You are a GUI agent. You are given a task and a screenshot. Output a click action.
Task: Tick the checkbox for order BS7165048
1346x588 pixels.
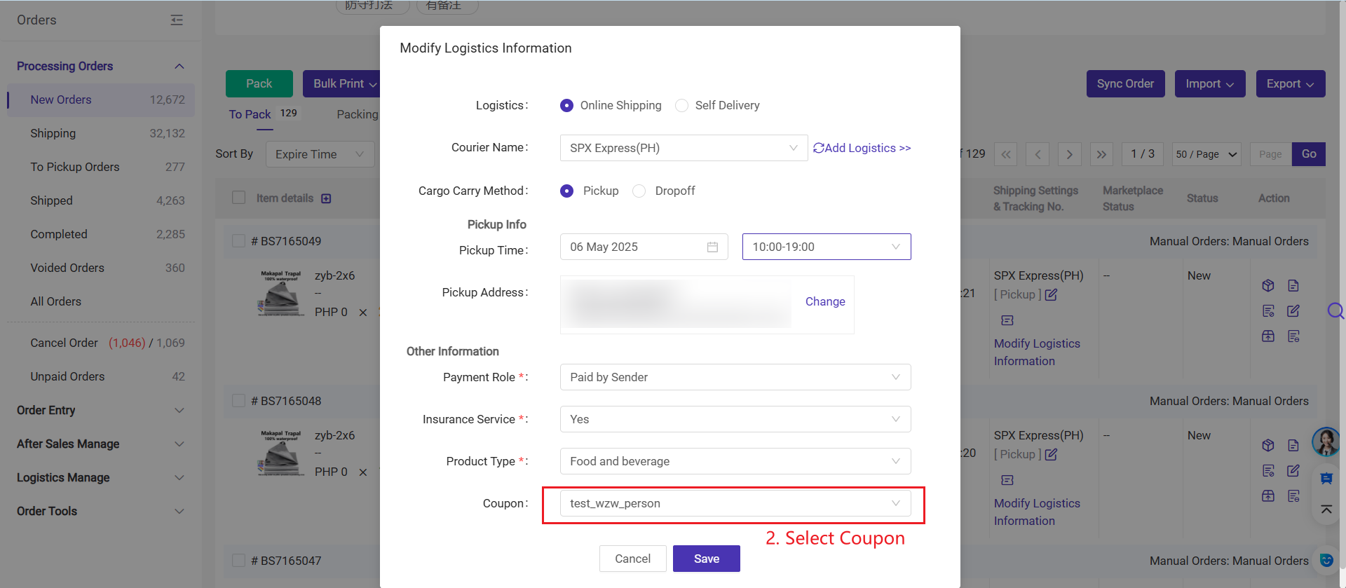[238, 401]
